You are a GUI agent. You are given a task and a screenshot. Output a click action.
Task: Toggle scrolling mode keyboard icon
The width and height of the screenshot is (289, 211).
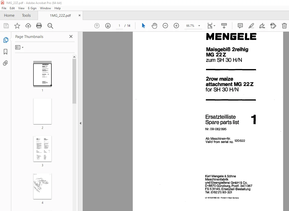224,26
